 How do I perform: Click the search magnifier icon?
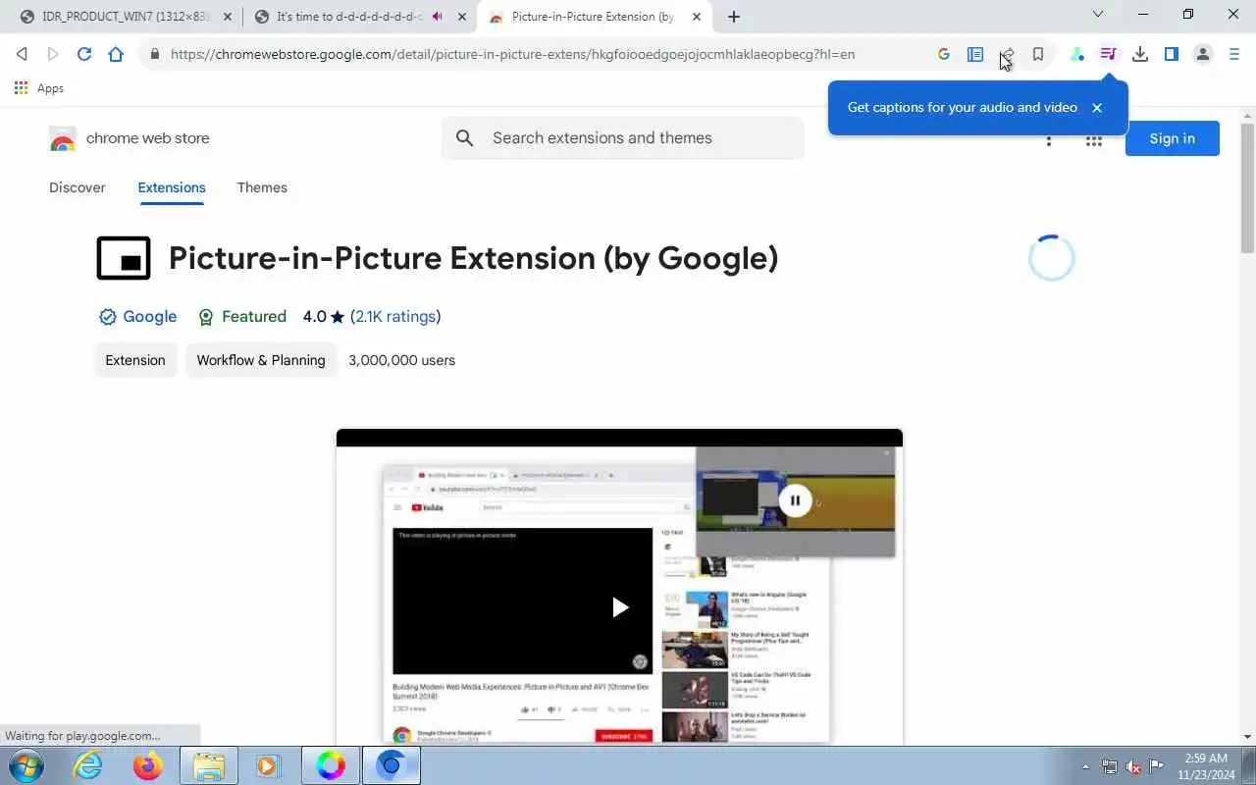click(465, 138)
